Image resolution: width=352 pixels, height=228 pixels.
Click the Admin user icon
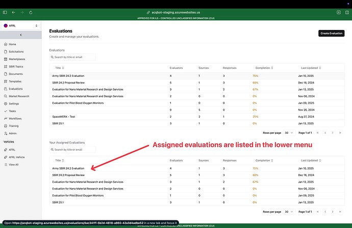pyautogui.click(x=6, y=133)
